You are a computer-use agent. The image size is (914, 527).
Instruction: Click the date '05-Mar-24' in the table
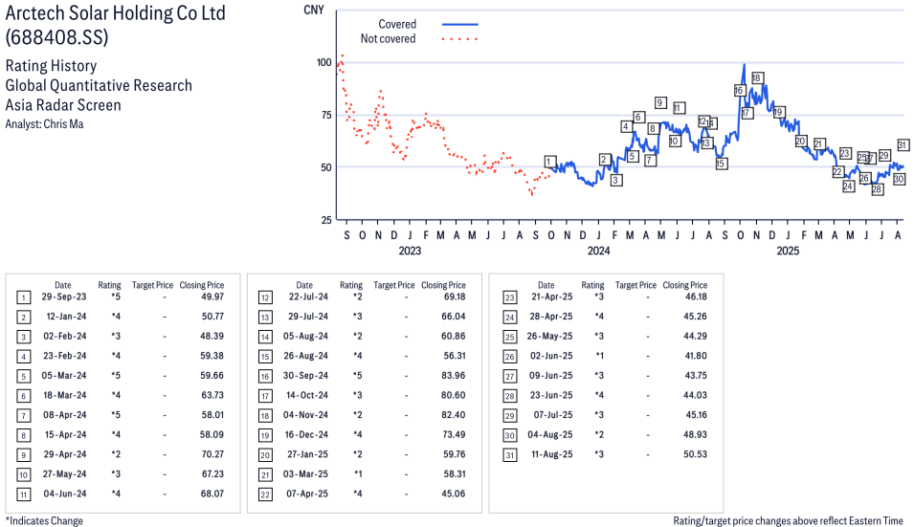[x=64, y=376]
